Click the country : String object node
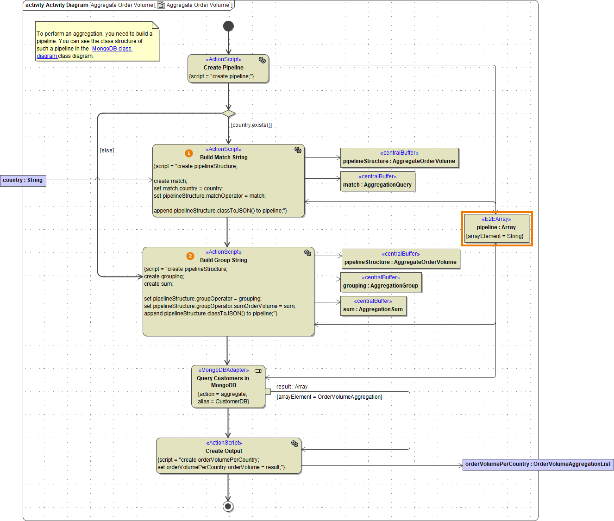 [x=23, y=180]
